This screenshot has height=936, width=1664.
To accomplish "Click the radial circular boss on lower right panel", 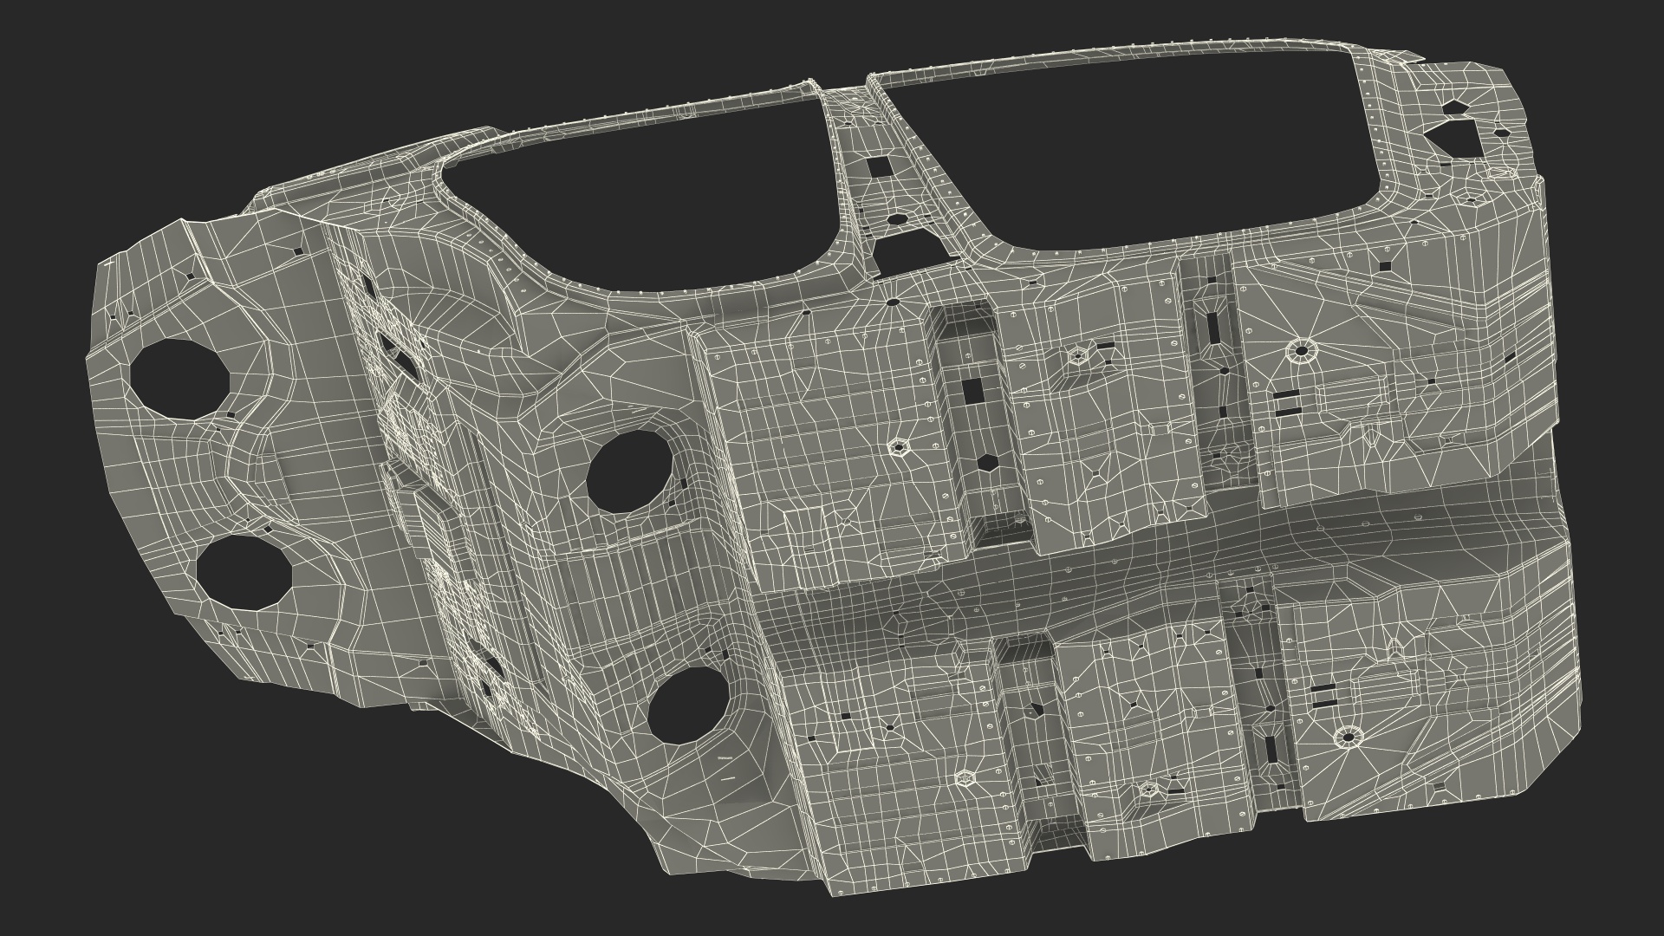I will 1348,738.
